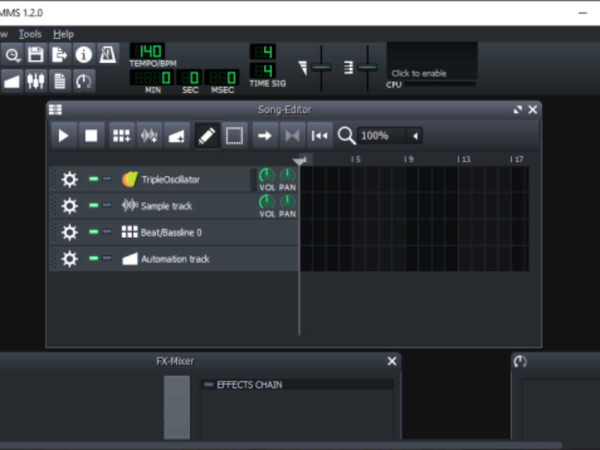The width and height of the screenshot is (600, 450).
Task: Toggle mute on the Sample track
Action: click(93, 205)
